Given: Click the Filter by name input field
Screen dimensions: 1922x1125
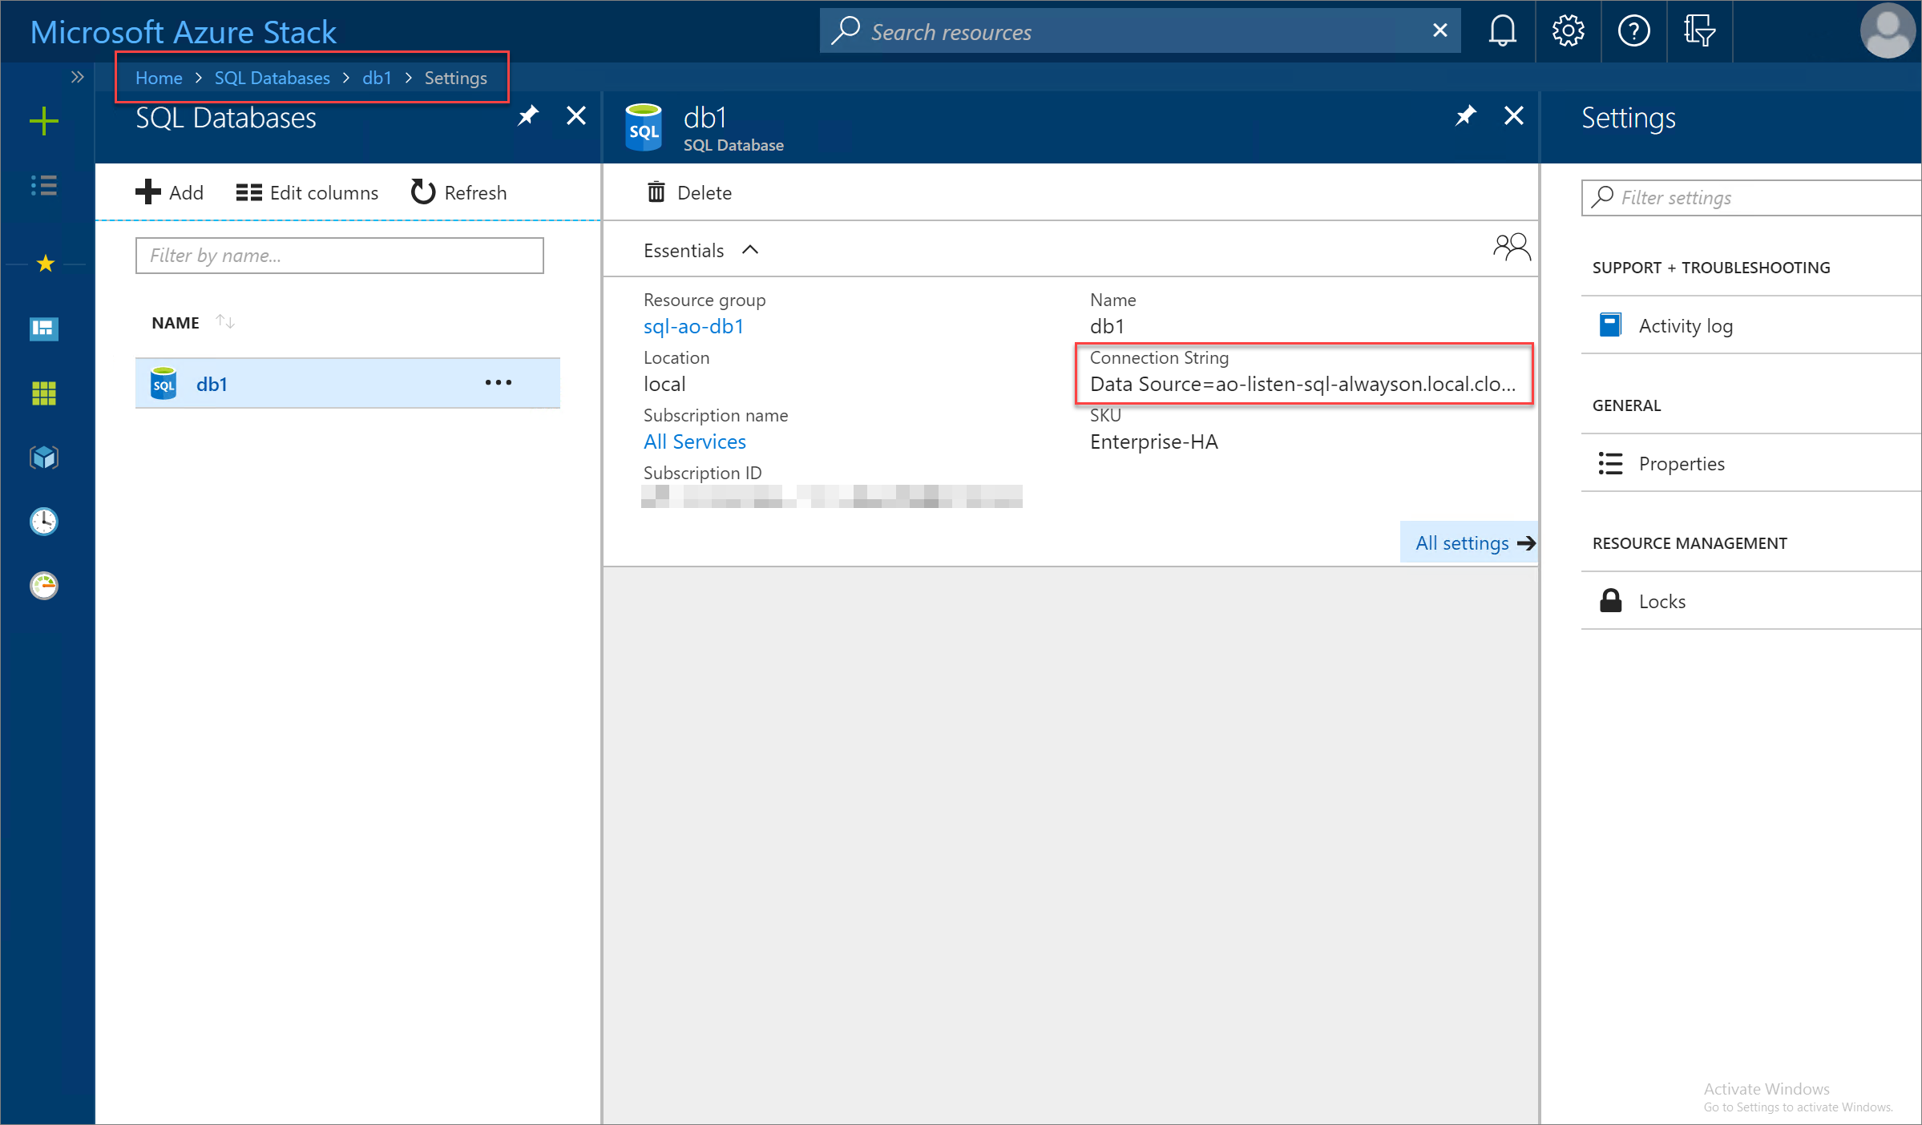Looking at the screenshot, I should (340, 255).
